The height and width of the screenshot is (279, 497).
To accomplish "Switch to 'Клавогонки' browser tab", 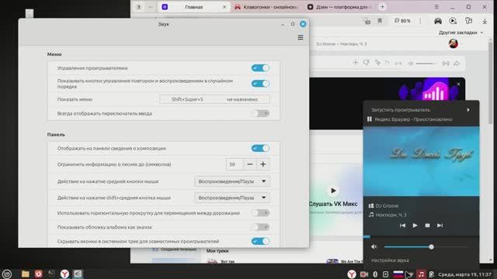I will pos(266,7).
